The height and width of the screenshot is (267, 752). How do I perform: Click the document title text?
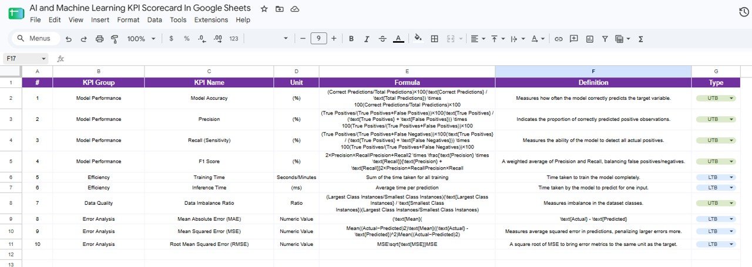tap(140, 8)
